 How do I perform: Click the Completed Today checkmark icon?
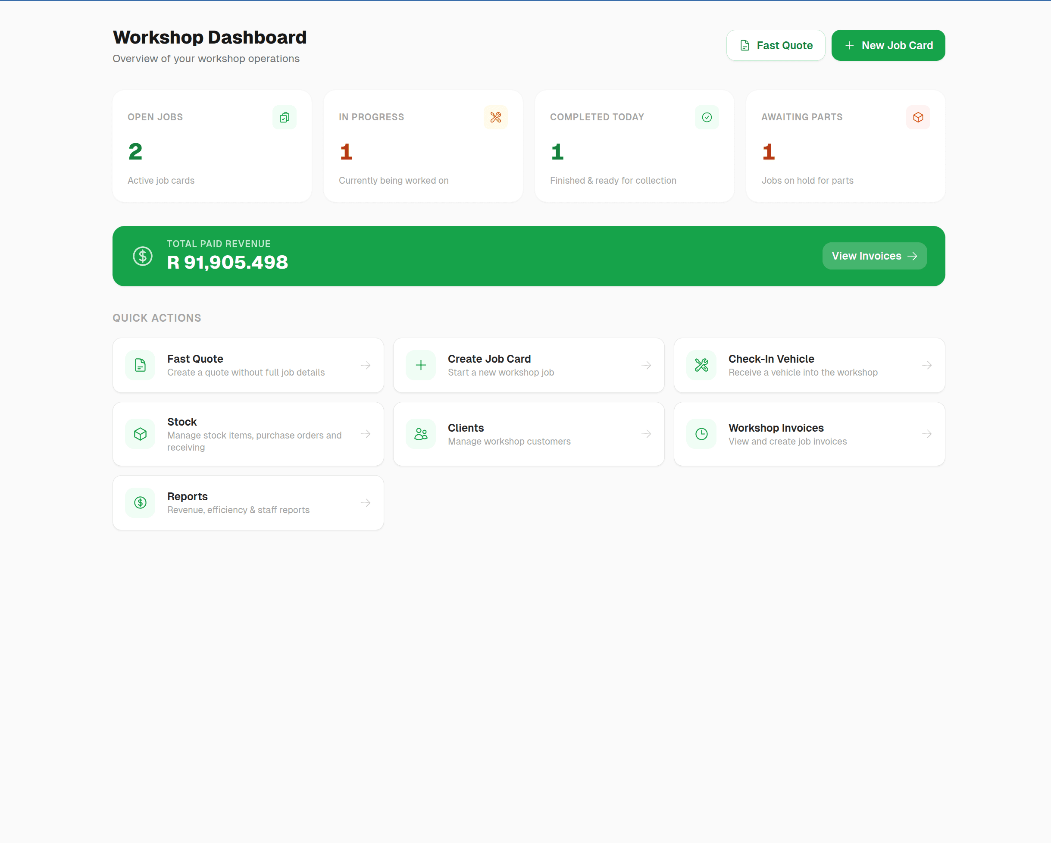click(x=707, y=117)
